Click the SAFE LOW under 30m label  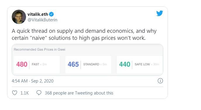[147, 64]
